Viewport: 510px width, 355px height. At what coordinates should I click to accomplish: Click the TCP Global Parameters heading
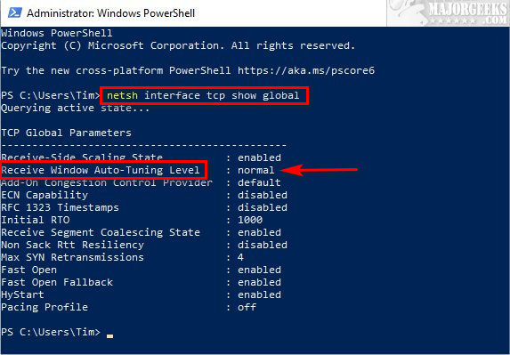point(67,133)
